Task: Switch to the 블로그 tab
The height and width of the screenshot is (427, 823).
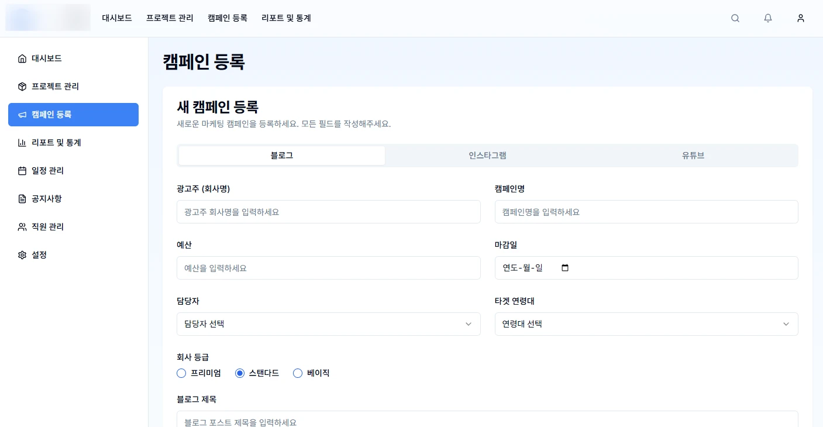Action: click(282, 156)
